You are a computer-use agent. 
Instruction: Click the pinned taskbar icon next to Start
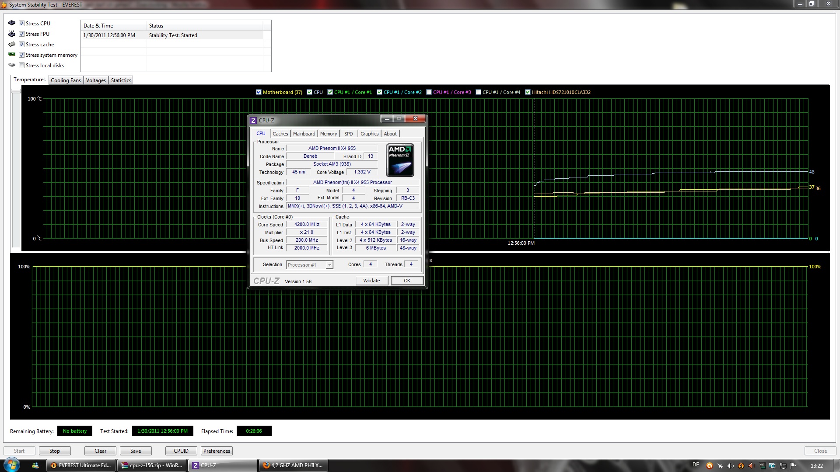tap(35, 465)
